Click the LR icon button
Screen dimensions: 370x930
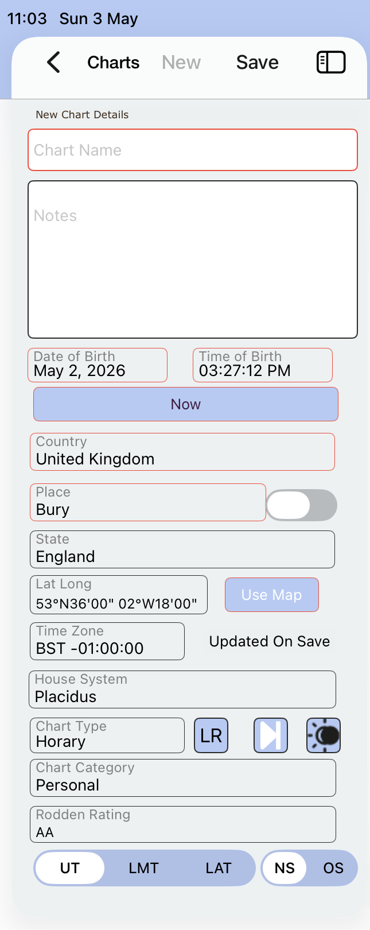point(211,735)
